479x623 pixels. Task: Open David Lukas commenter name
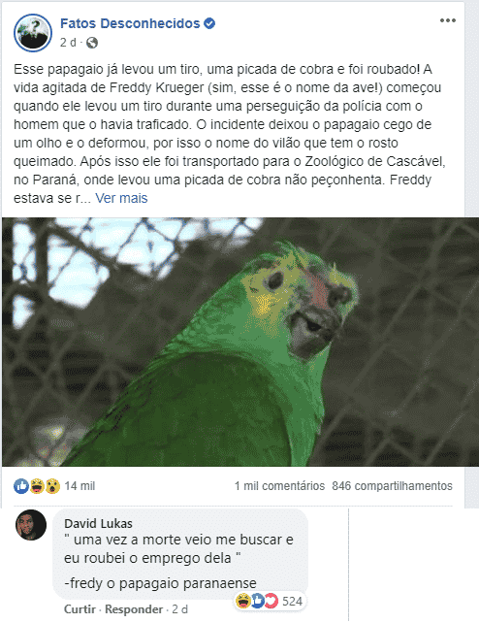(98, 523)
